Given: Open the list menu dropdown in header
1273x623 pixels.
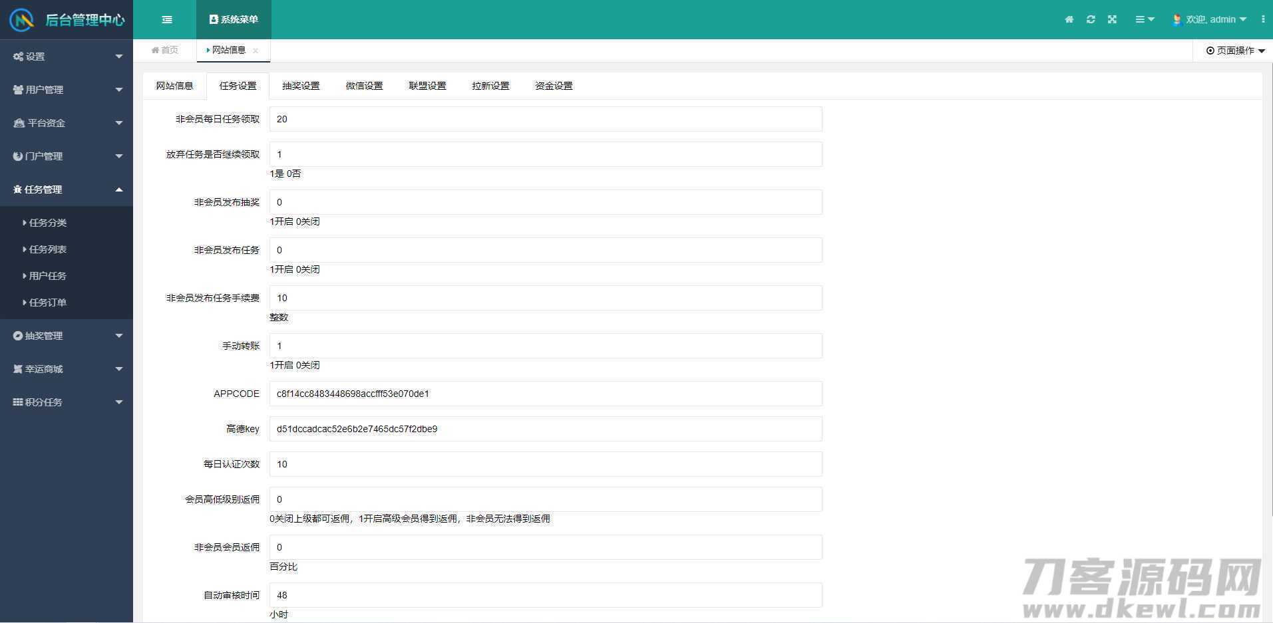Looking at the screenshot, I should (1145, 19).
